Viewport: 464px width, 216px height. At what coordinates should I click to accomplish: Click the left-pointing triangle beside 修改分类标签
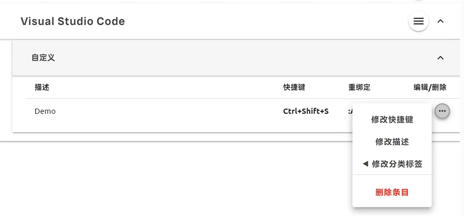pos(366,164)
